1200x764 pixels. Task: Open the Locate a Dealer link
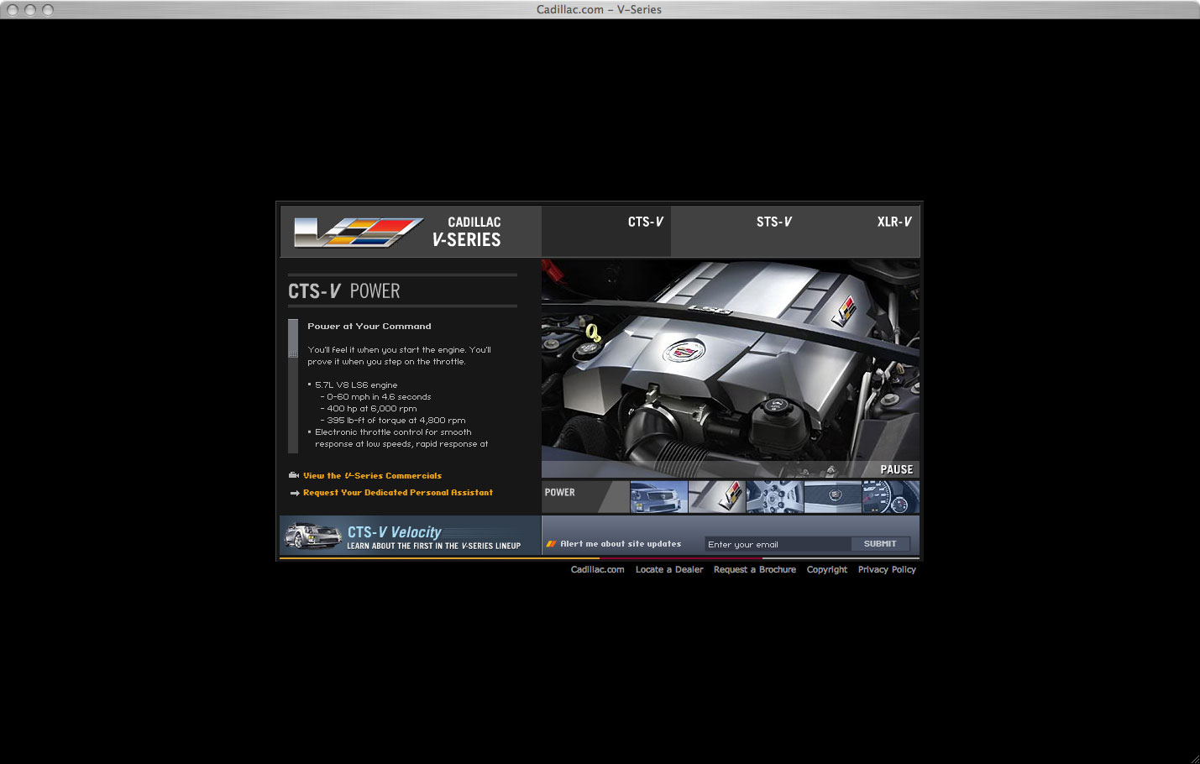pyautogui.click(x=669, y=570)
